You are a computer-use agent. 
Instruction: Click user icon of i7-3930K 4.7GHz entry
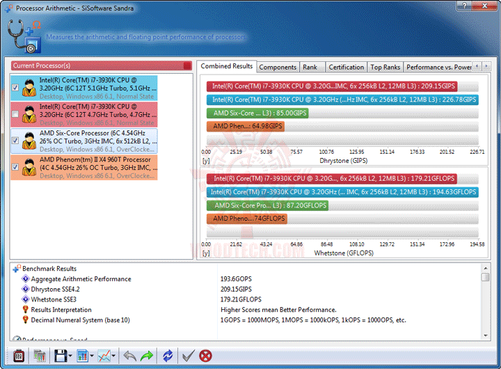point(29,114)
